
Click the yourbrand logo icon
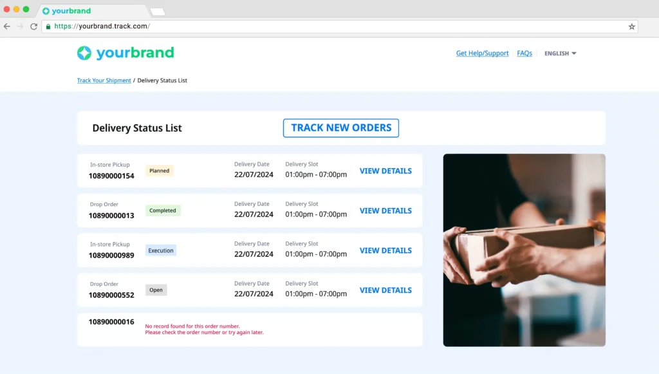pos(84,53)
